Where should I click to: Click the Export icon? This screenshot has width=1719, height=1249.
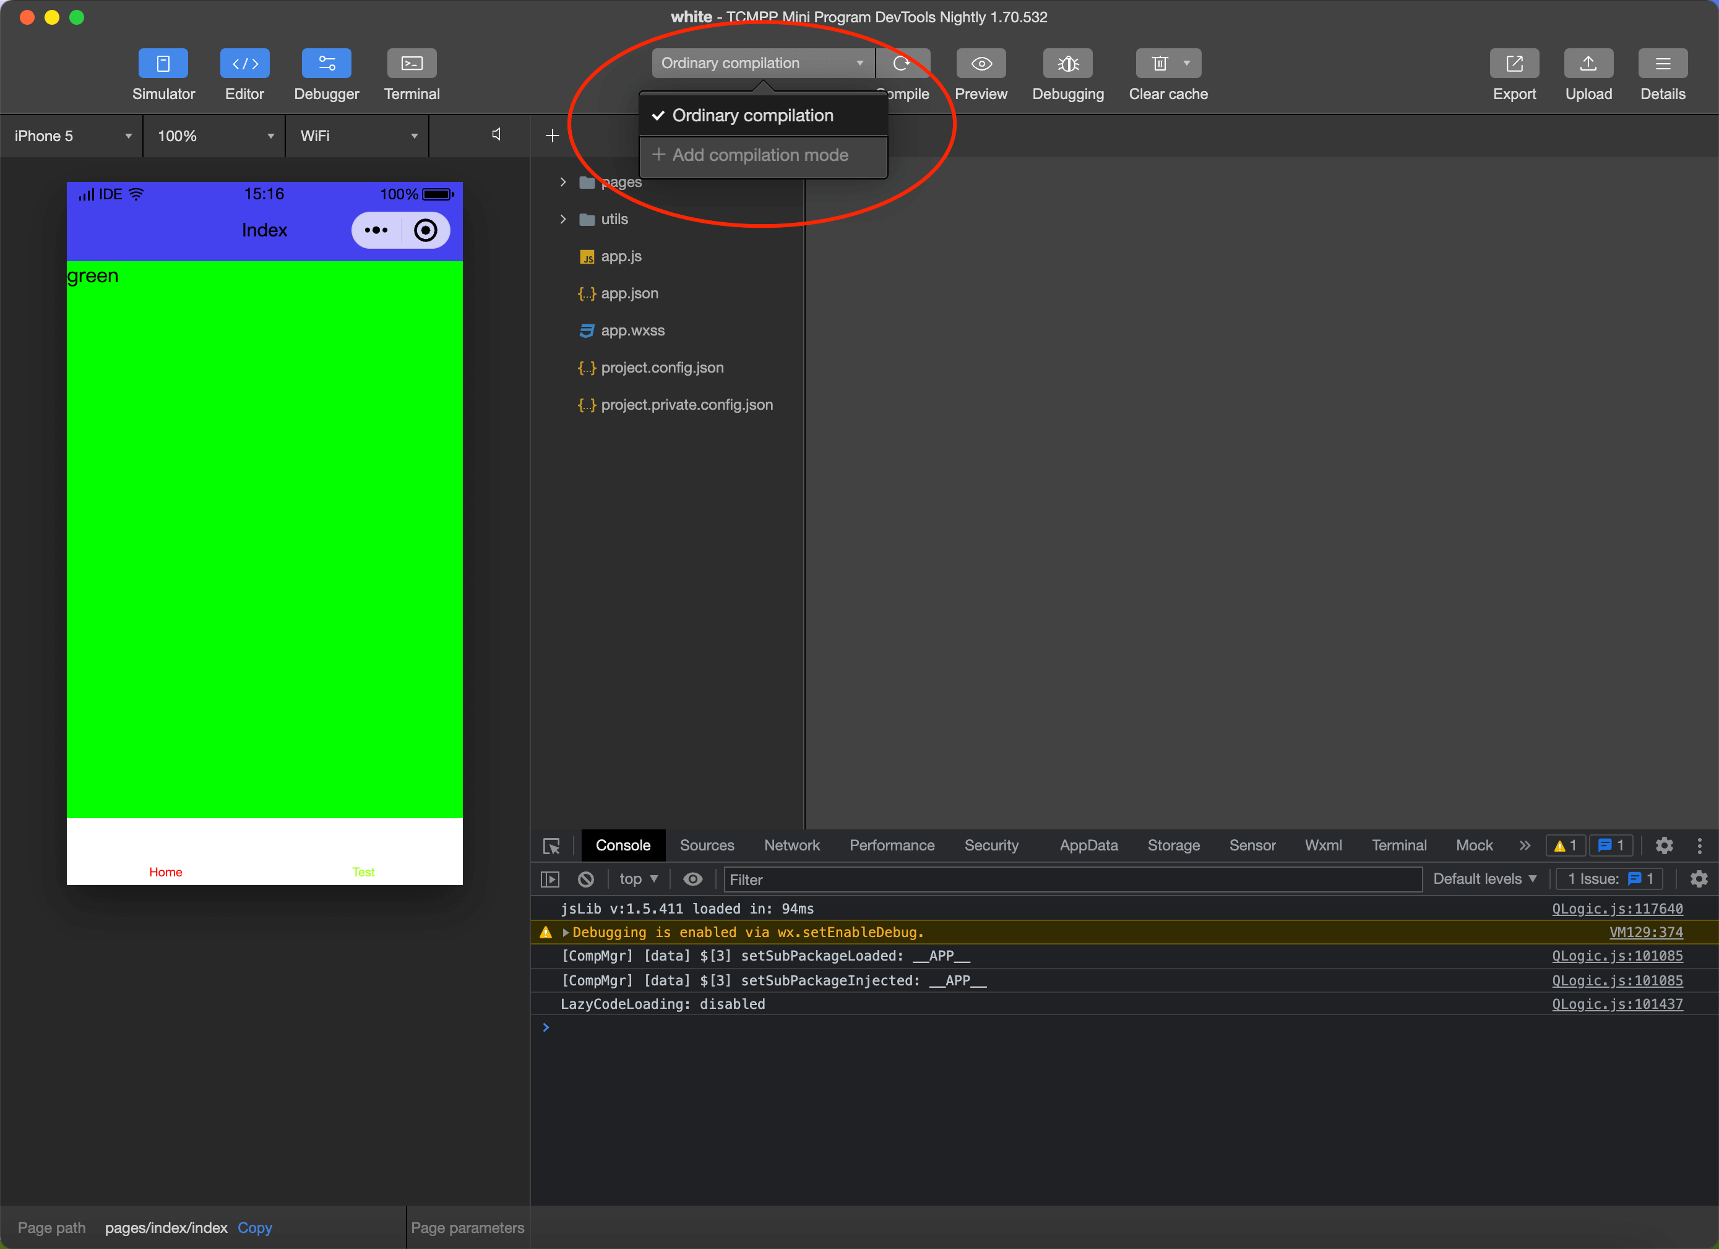(1514, 64)
